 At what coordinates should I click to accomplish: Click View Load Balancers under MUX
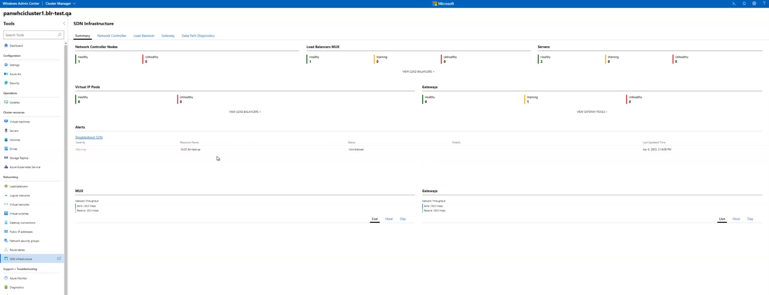point(418,72)
